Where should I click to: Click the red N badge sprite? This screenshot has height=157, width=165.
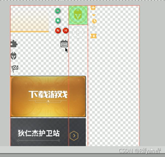click(x=58, y=31)
